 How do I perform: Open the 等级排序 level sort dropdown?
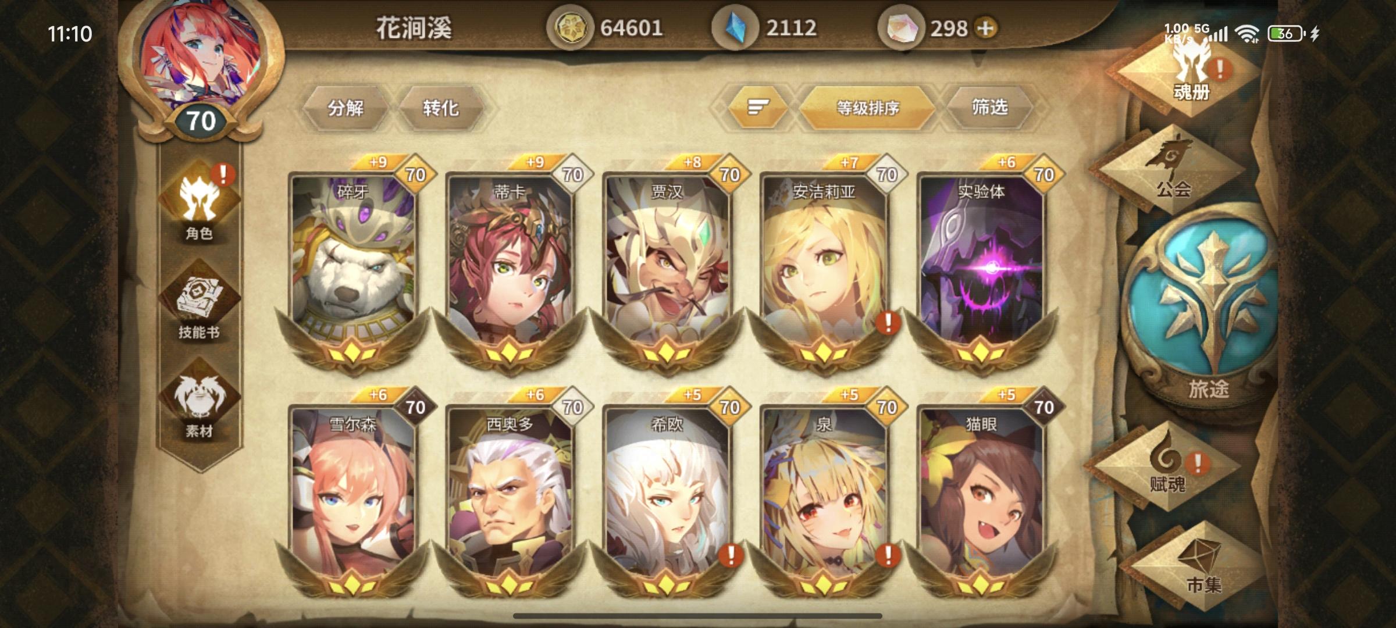867,108
